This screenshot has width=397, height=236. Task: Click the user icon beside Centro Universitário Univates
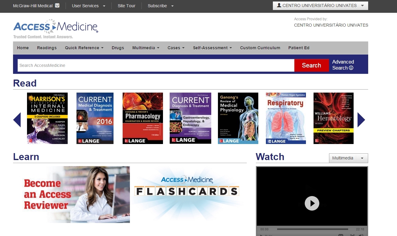point(279,6)
